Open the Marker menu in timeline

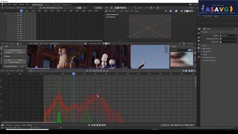point(29,125)
